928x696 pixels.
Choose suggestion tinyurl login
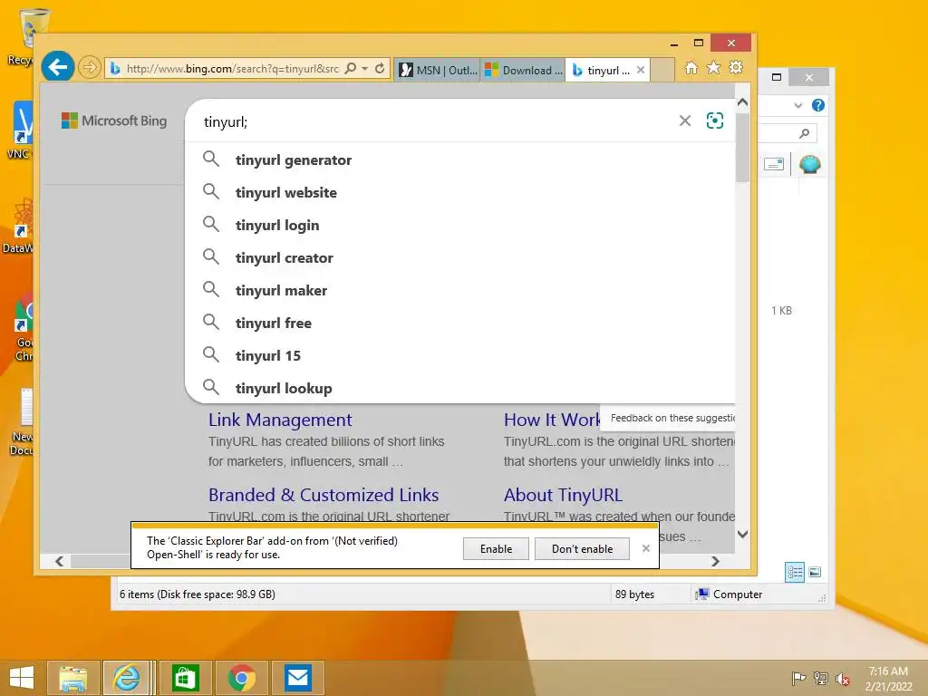459,225
